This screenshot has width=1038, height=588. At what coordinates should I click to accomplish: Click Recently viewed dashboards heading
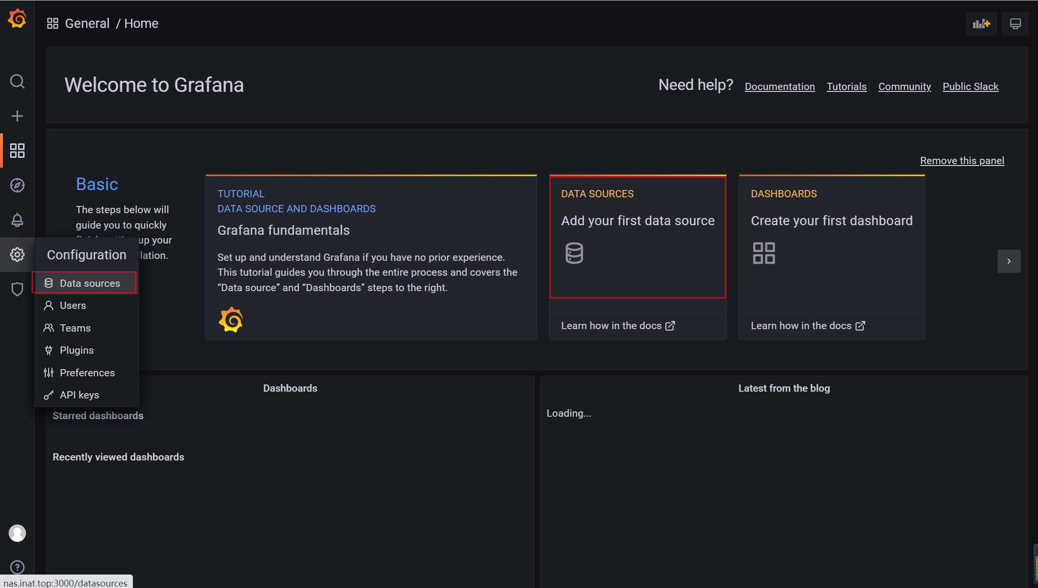118,457
